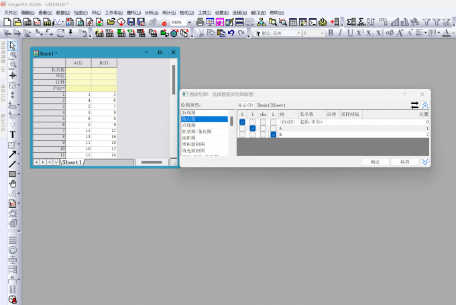Click the Import Wizard toolbar icon

click(99, 33)
